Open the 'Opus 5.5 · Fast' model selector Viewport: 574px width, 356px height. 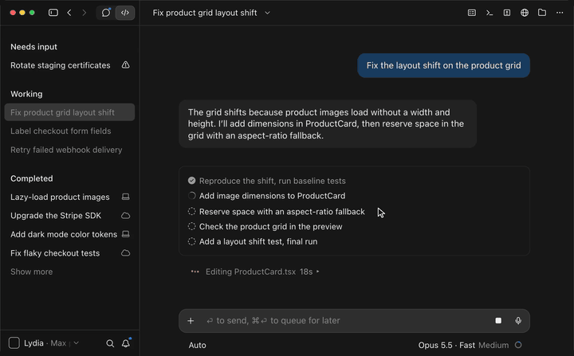point(446,346)
